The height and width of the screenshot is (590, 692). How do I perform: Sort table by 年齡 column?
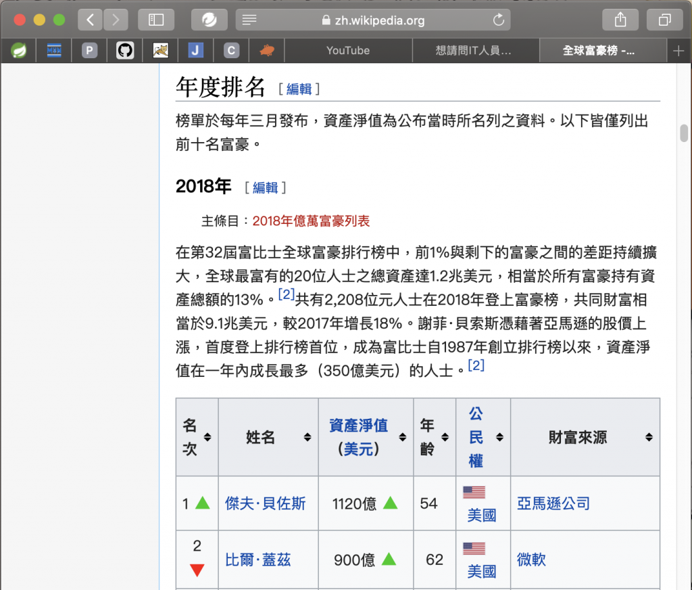click(x=445, y=437)
